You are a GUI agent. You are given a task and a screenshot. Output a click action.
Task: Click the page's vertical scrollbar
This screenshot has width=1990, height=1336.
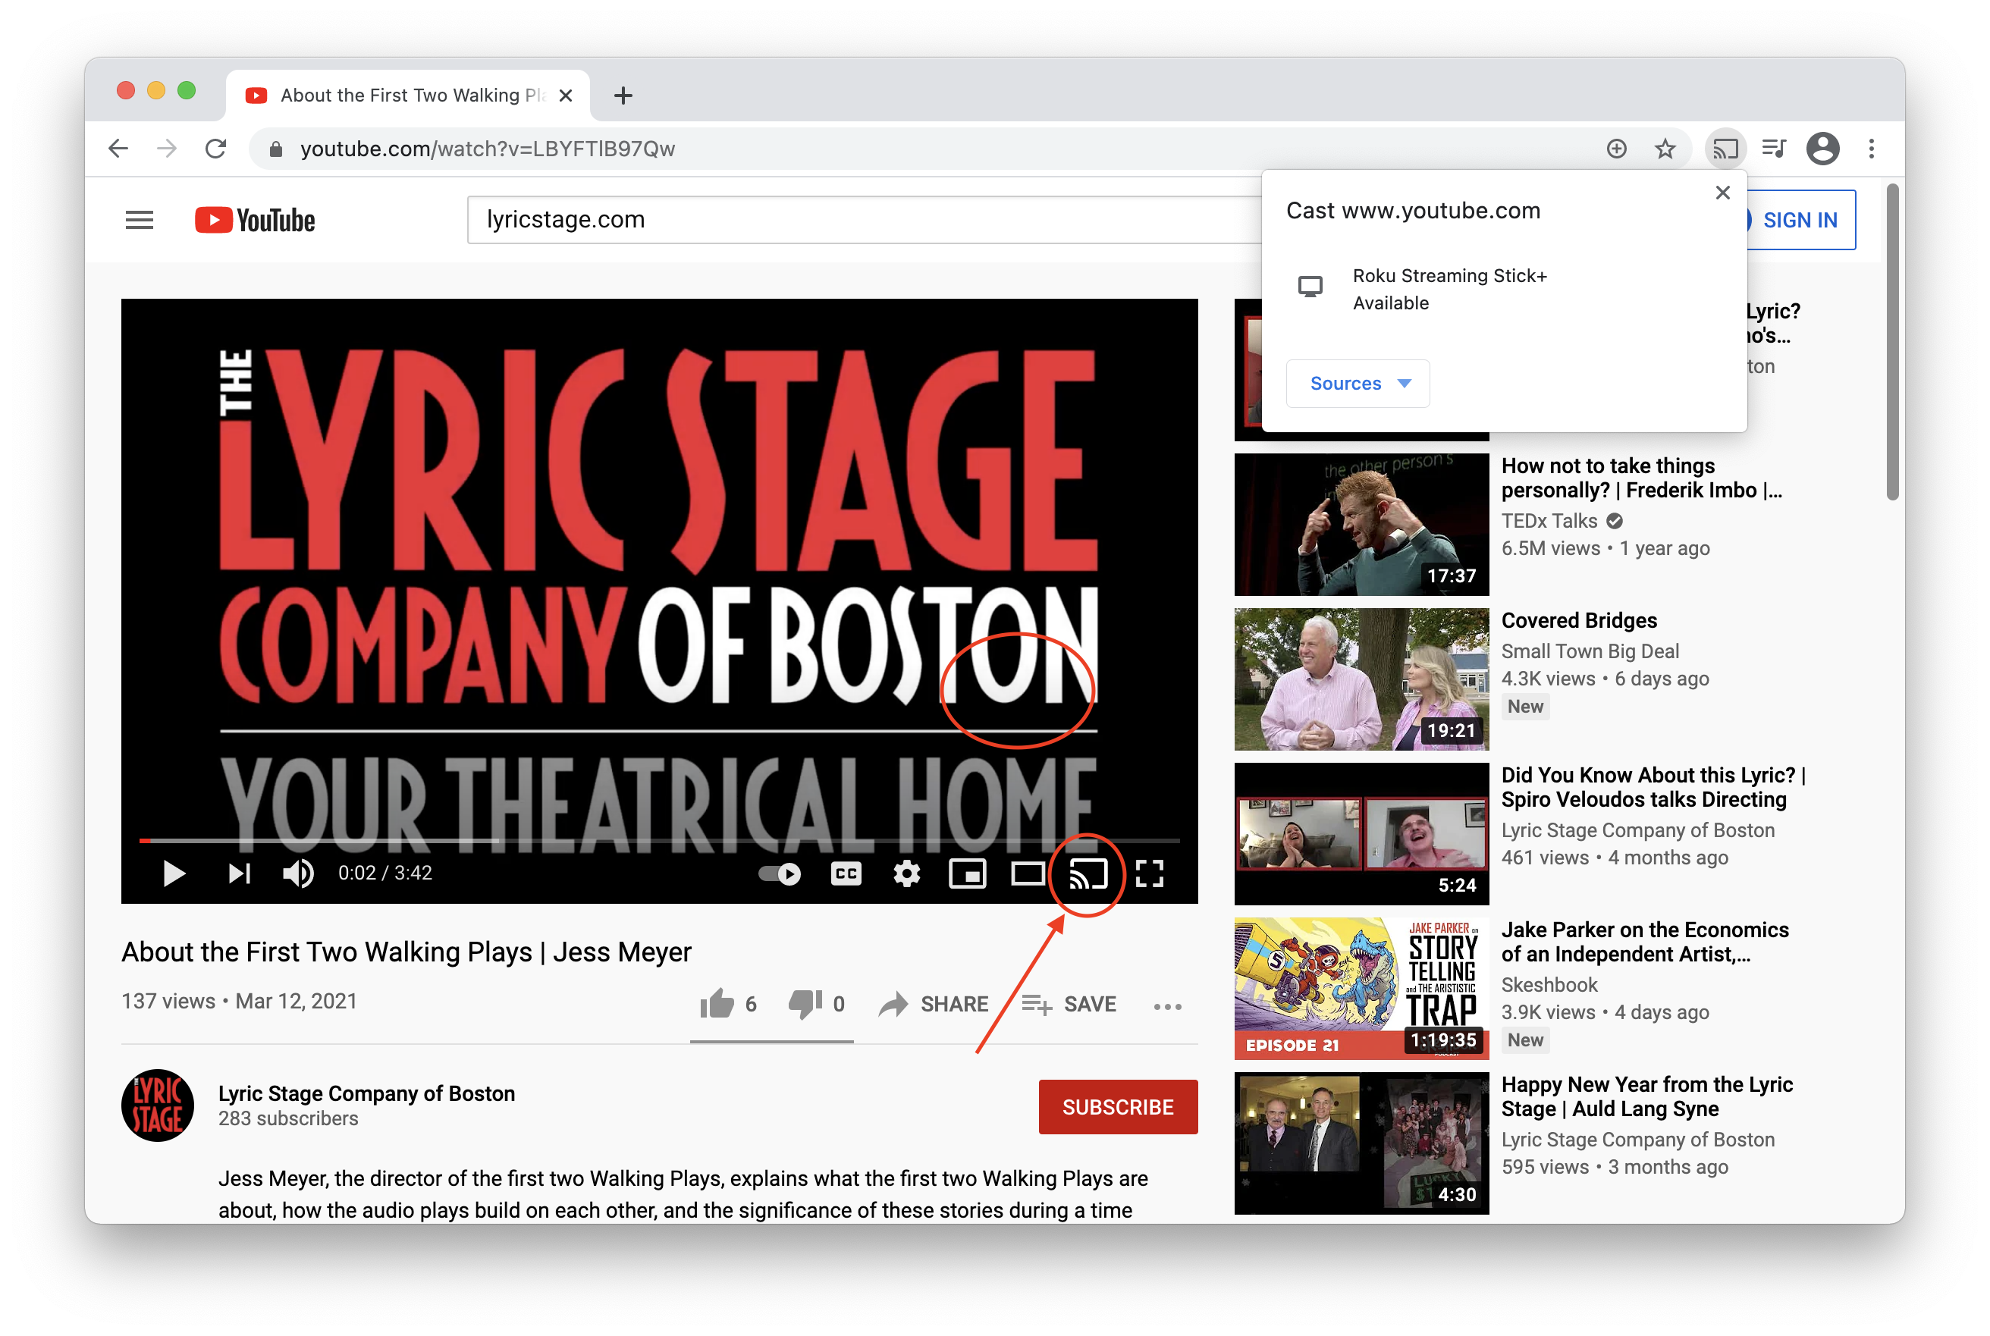pyautogui.click(x=1892, y=340)
